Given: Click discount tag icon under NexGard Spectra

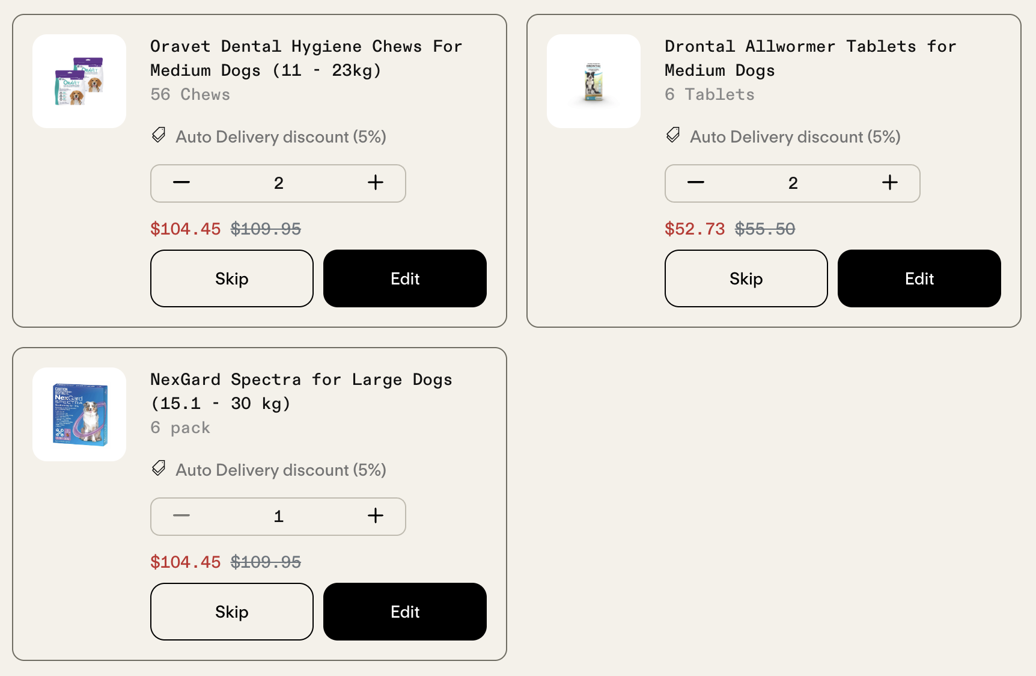Looking at the screenshot, I should [x=159, y=469].
